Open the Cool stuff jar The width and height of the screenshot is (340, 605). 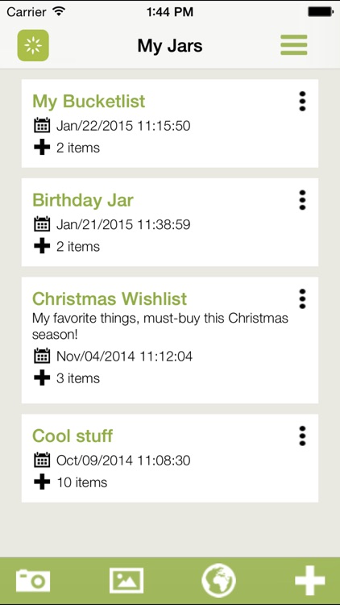tap(73, 436)
